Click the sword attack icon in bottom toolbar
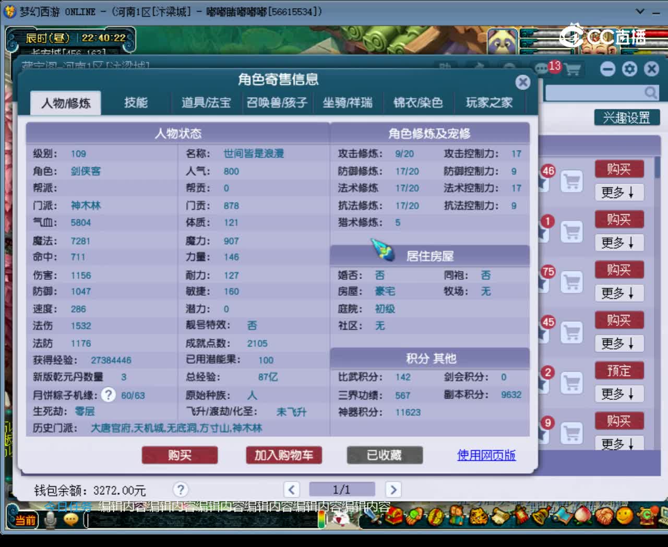The width and height of the screenshot is (668, 547). coord(372,517)
